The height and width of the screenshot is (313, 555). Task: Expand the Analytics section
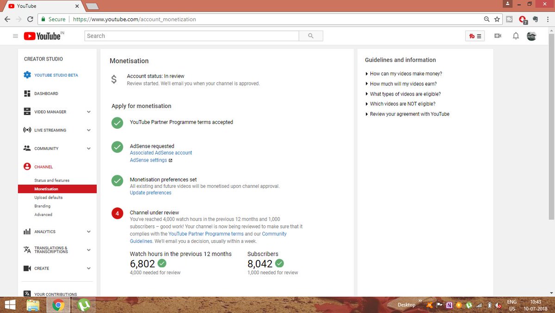point(89,232)
